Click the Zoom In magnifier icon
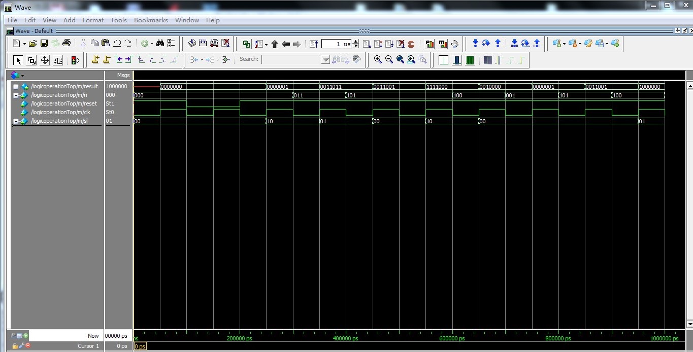 (378, 60)
